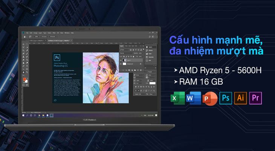Click the Illustrator Ai logo in the advertisement
The image size is (275, 151).
(x=240, y=98)
